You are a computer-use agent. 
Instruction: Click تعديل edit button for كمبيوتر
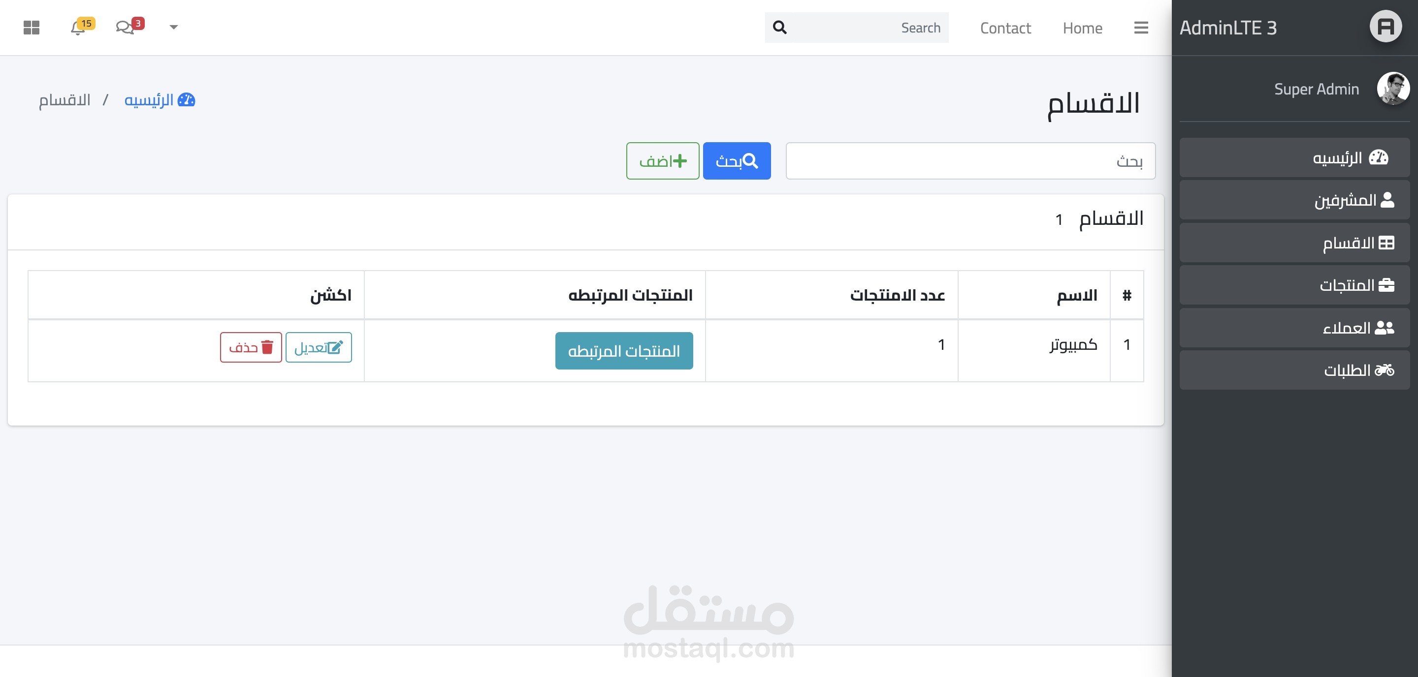(318, 347)
